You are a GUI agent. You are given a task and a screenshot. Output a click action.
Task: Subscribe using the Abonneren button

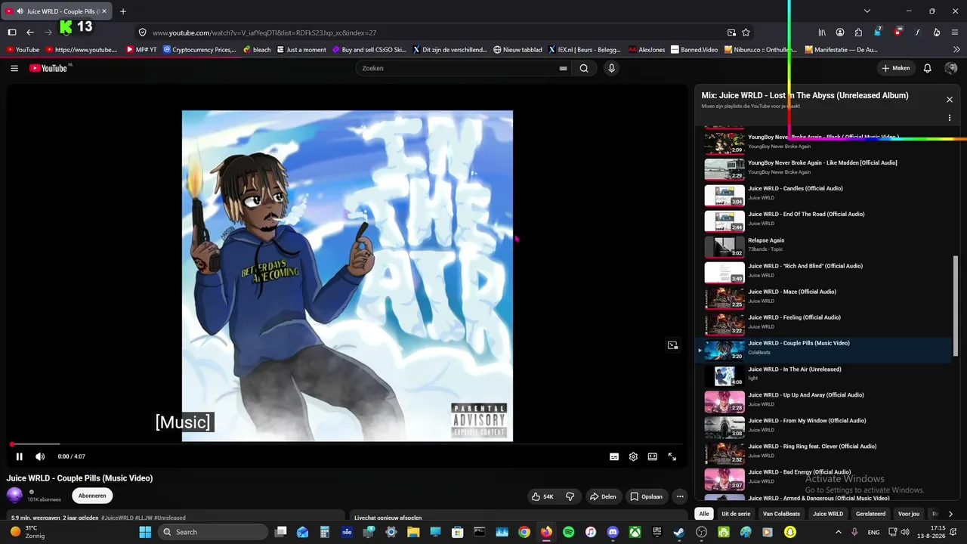tap(92, 496)
